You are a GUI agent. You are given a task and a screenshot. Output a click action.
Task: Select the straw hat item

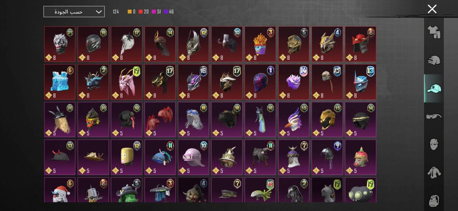[x=93, y=157]
